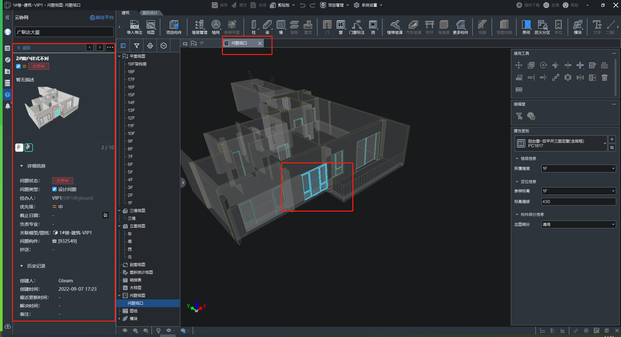Toggle the light bulb icon in bottom bar
621x337 pixels.
click(158, 330)
